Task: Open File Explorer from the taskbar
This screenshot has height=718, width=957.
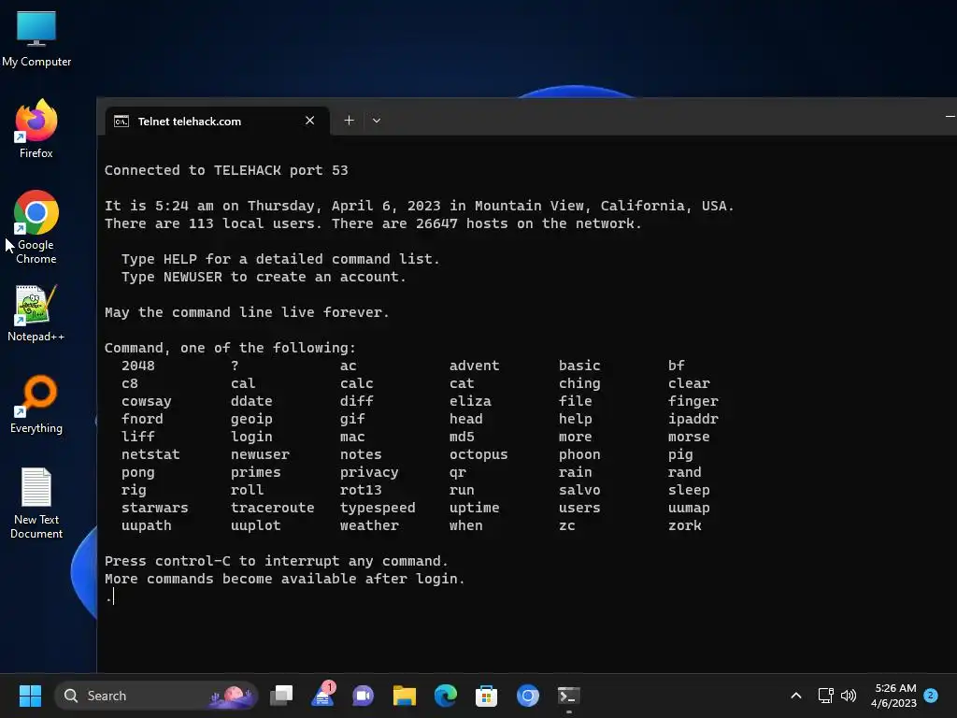Action: point(404,696)
